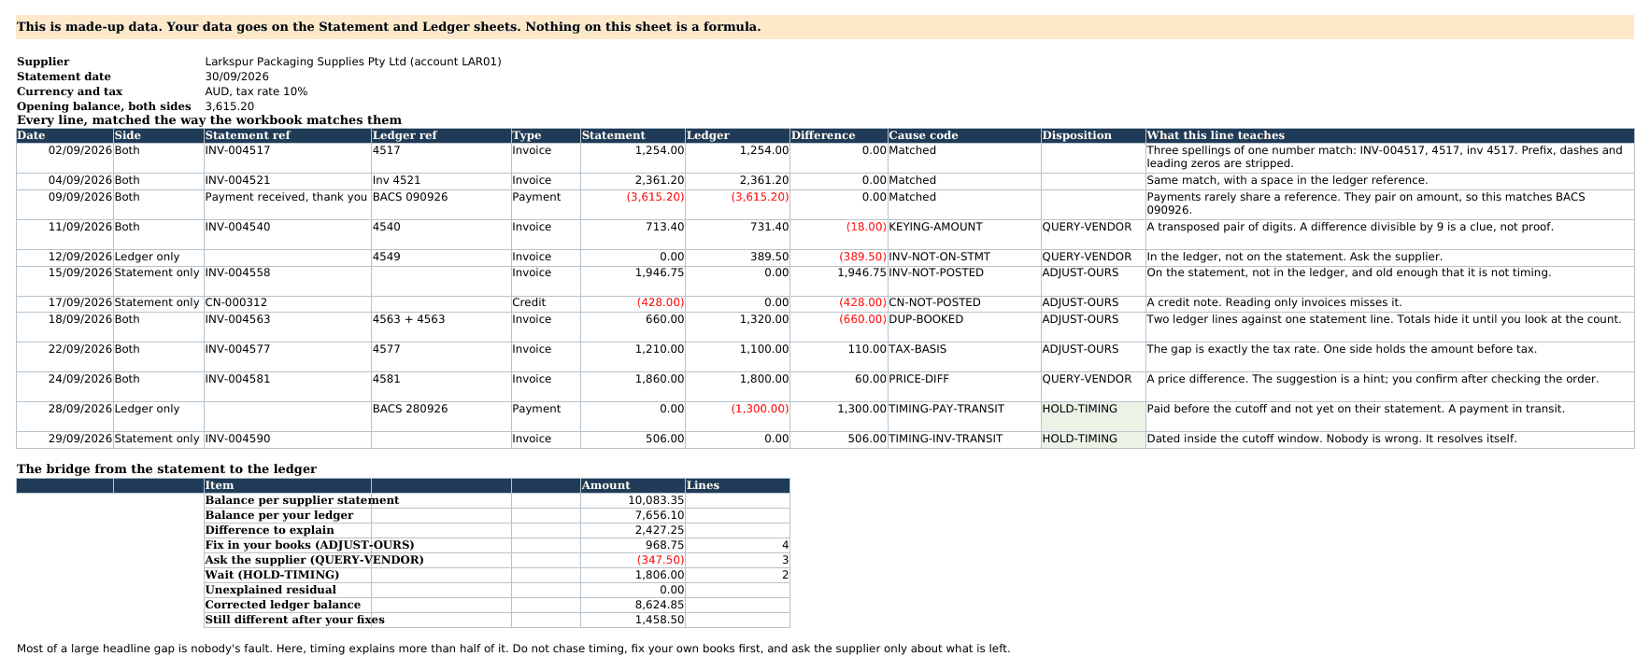
Task: Click statement ref CN-000312
Action: coord(287,302)
